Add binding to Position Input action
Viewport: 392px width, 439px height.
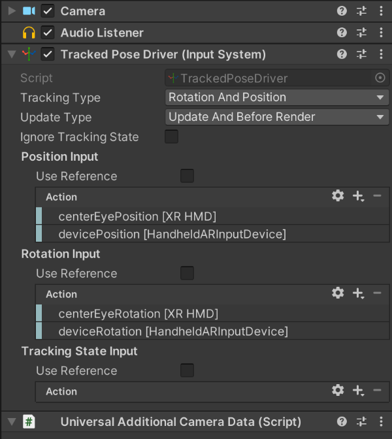point(358,196)
